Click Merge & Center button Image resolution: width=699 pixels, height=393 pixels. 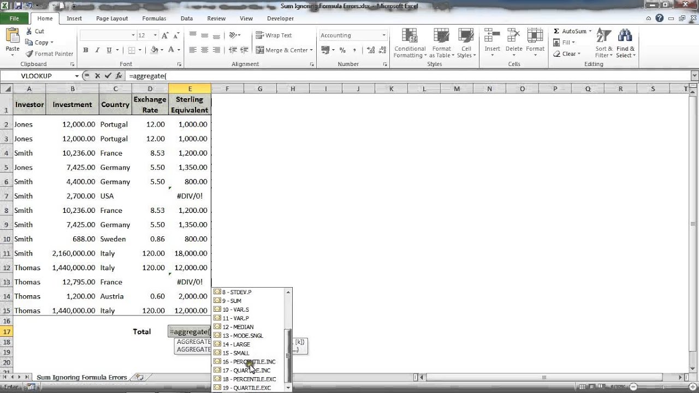click(x=284, y=50)
